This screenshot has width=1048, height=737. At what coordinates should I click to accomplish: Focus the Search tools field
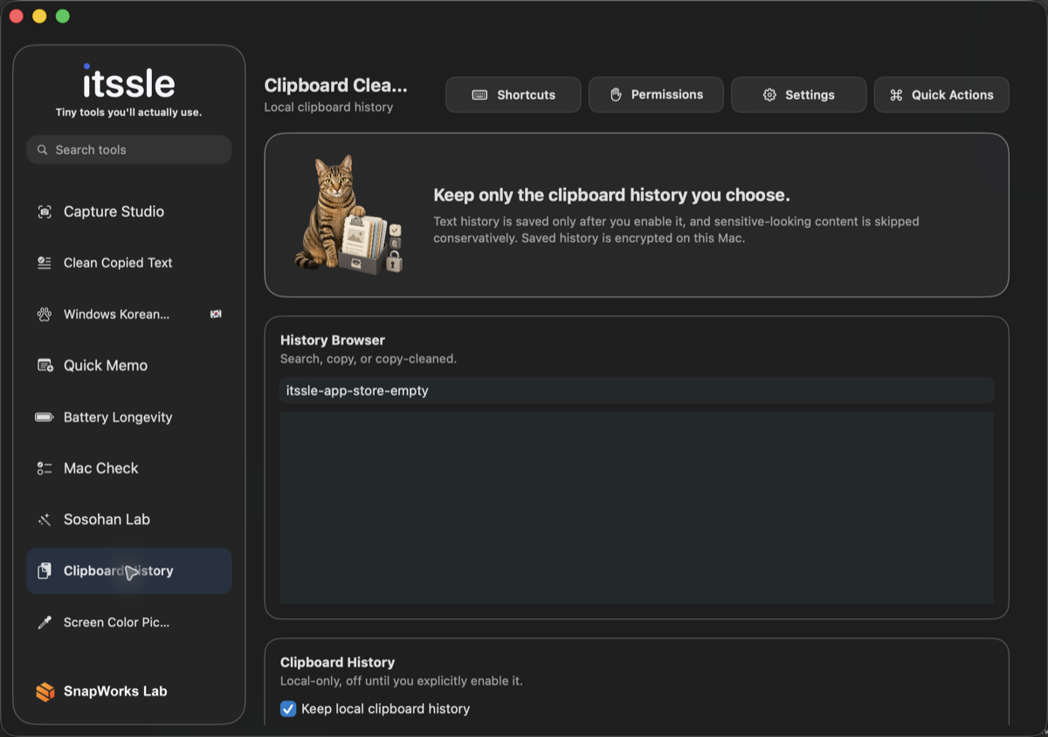tap(129, 150)
